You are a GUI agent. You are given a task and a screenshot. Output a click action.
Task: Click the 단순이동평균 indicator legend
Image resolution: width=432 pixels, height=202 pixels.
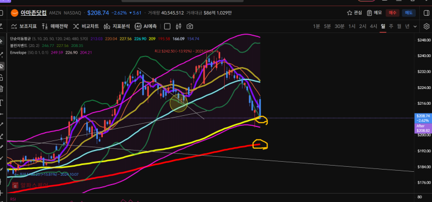[20, 39]
